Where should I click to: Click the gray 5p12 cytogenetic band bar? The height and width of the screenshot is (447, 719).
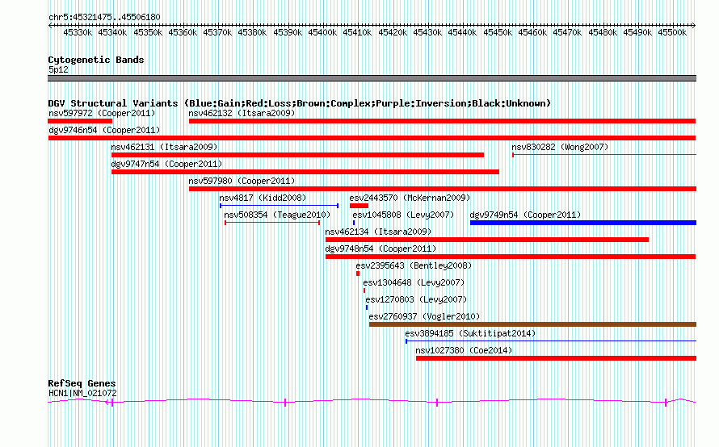pos(372,78)
